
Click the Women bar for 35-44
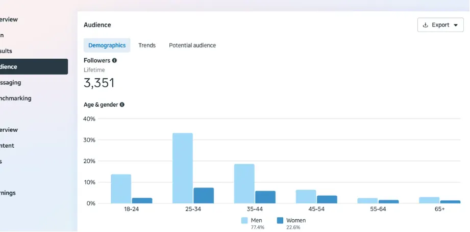click(x=265, y=197)
